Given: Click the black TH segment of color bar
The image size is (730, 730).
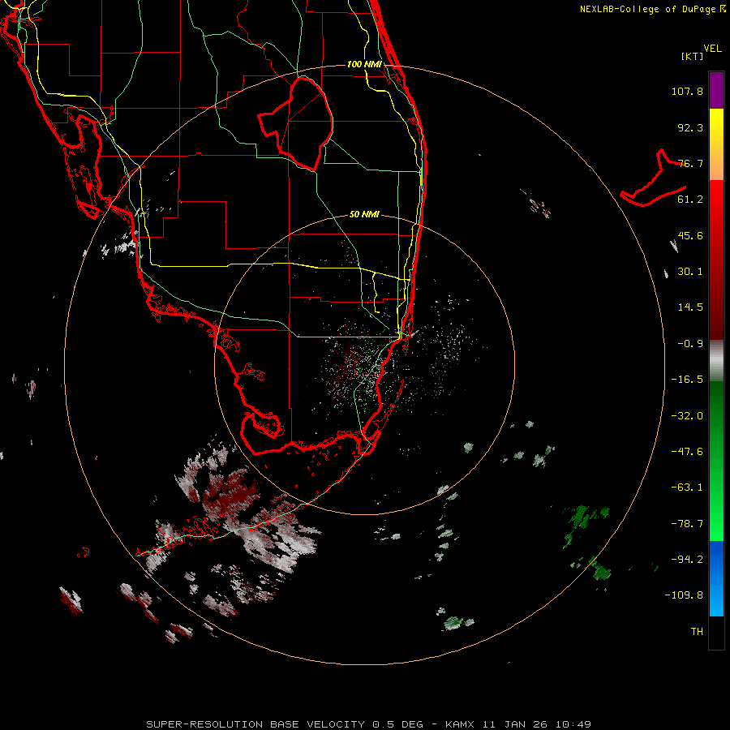Looking at the screenshot, I should point(716,633).
